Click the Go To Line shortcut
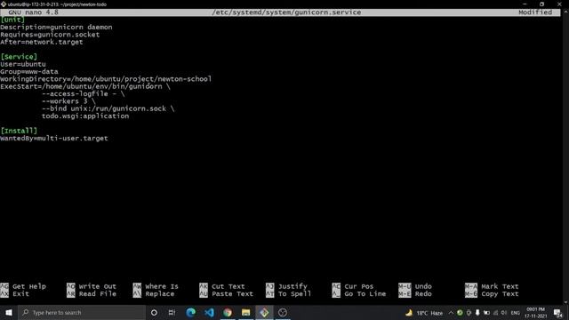Screen dimensions: 569x320 pos(365,294)
